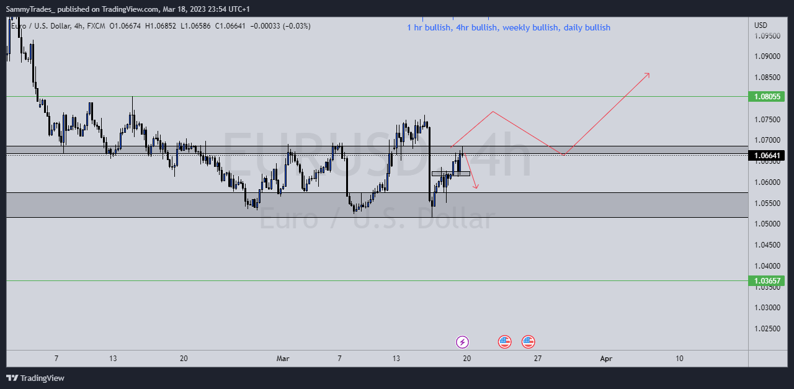The height and width of the screenshot is (389, 794).
Task: Click the −0.00033 (−0.03%) change value
Action: [280, 26]
